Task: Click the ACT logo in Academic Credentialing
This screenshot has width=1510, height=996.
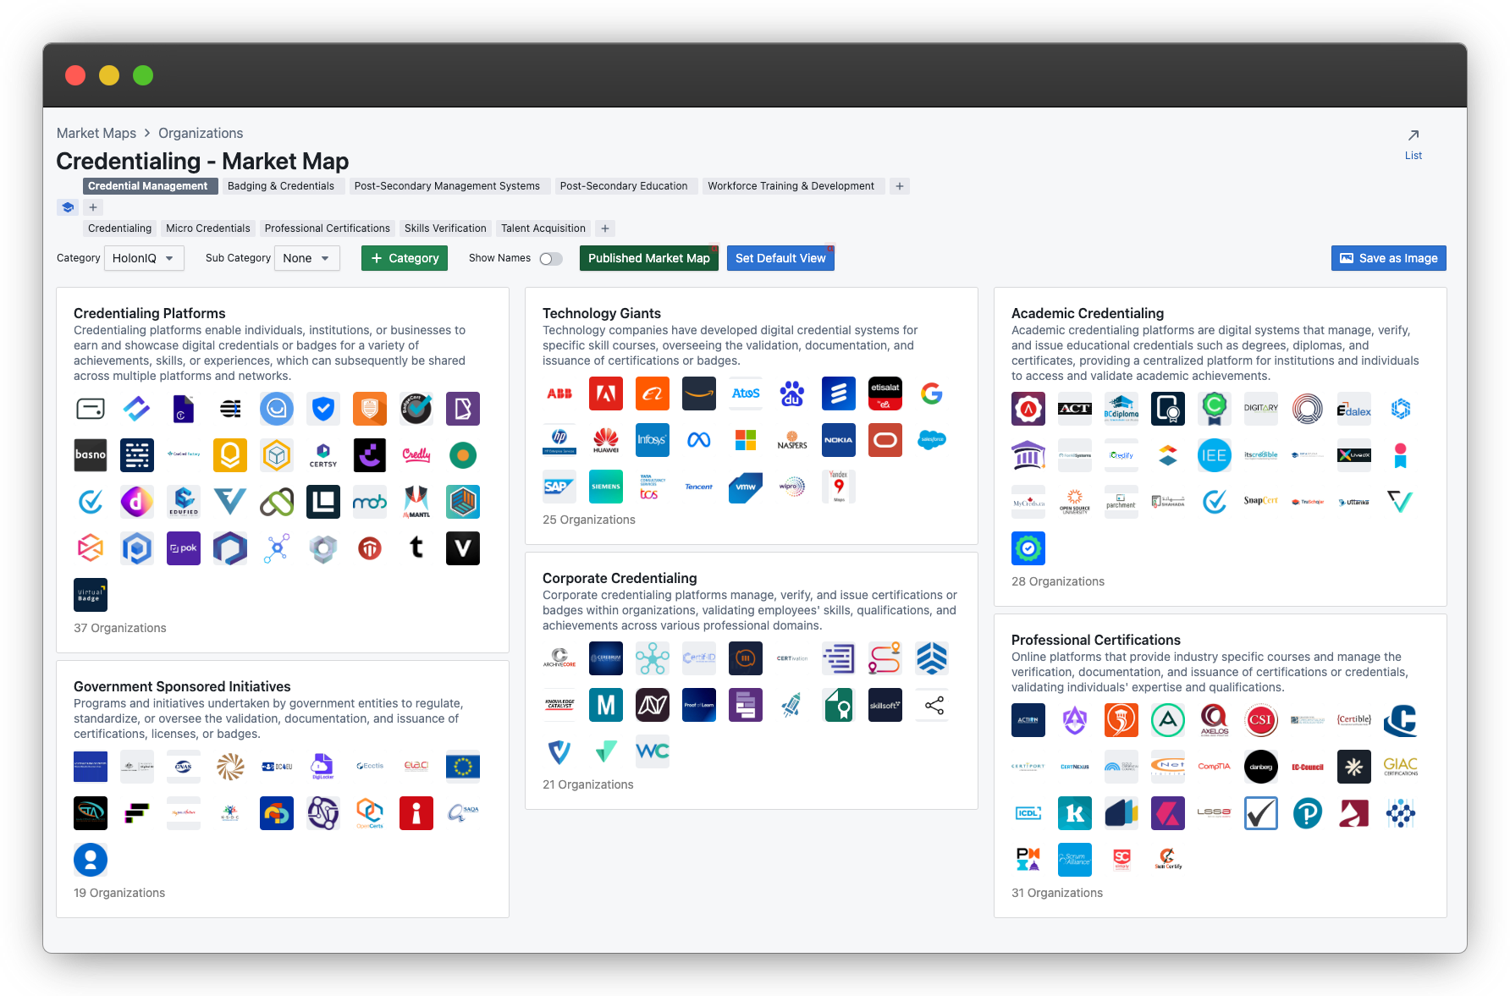Action: click(x=1075, y=409)
